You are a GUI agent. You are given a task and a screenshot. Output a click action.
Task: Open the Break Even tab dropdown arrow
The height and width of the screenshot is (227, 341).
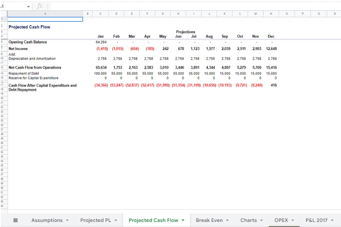228,220
